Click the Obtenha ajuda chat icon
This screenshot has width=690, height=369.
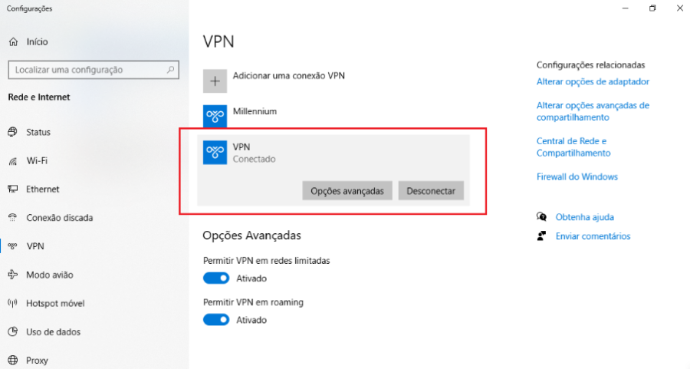[542, 217]
